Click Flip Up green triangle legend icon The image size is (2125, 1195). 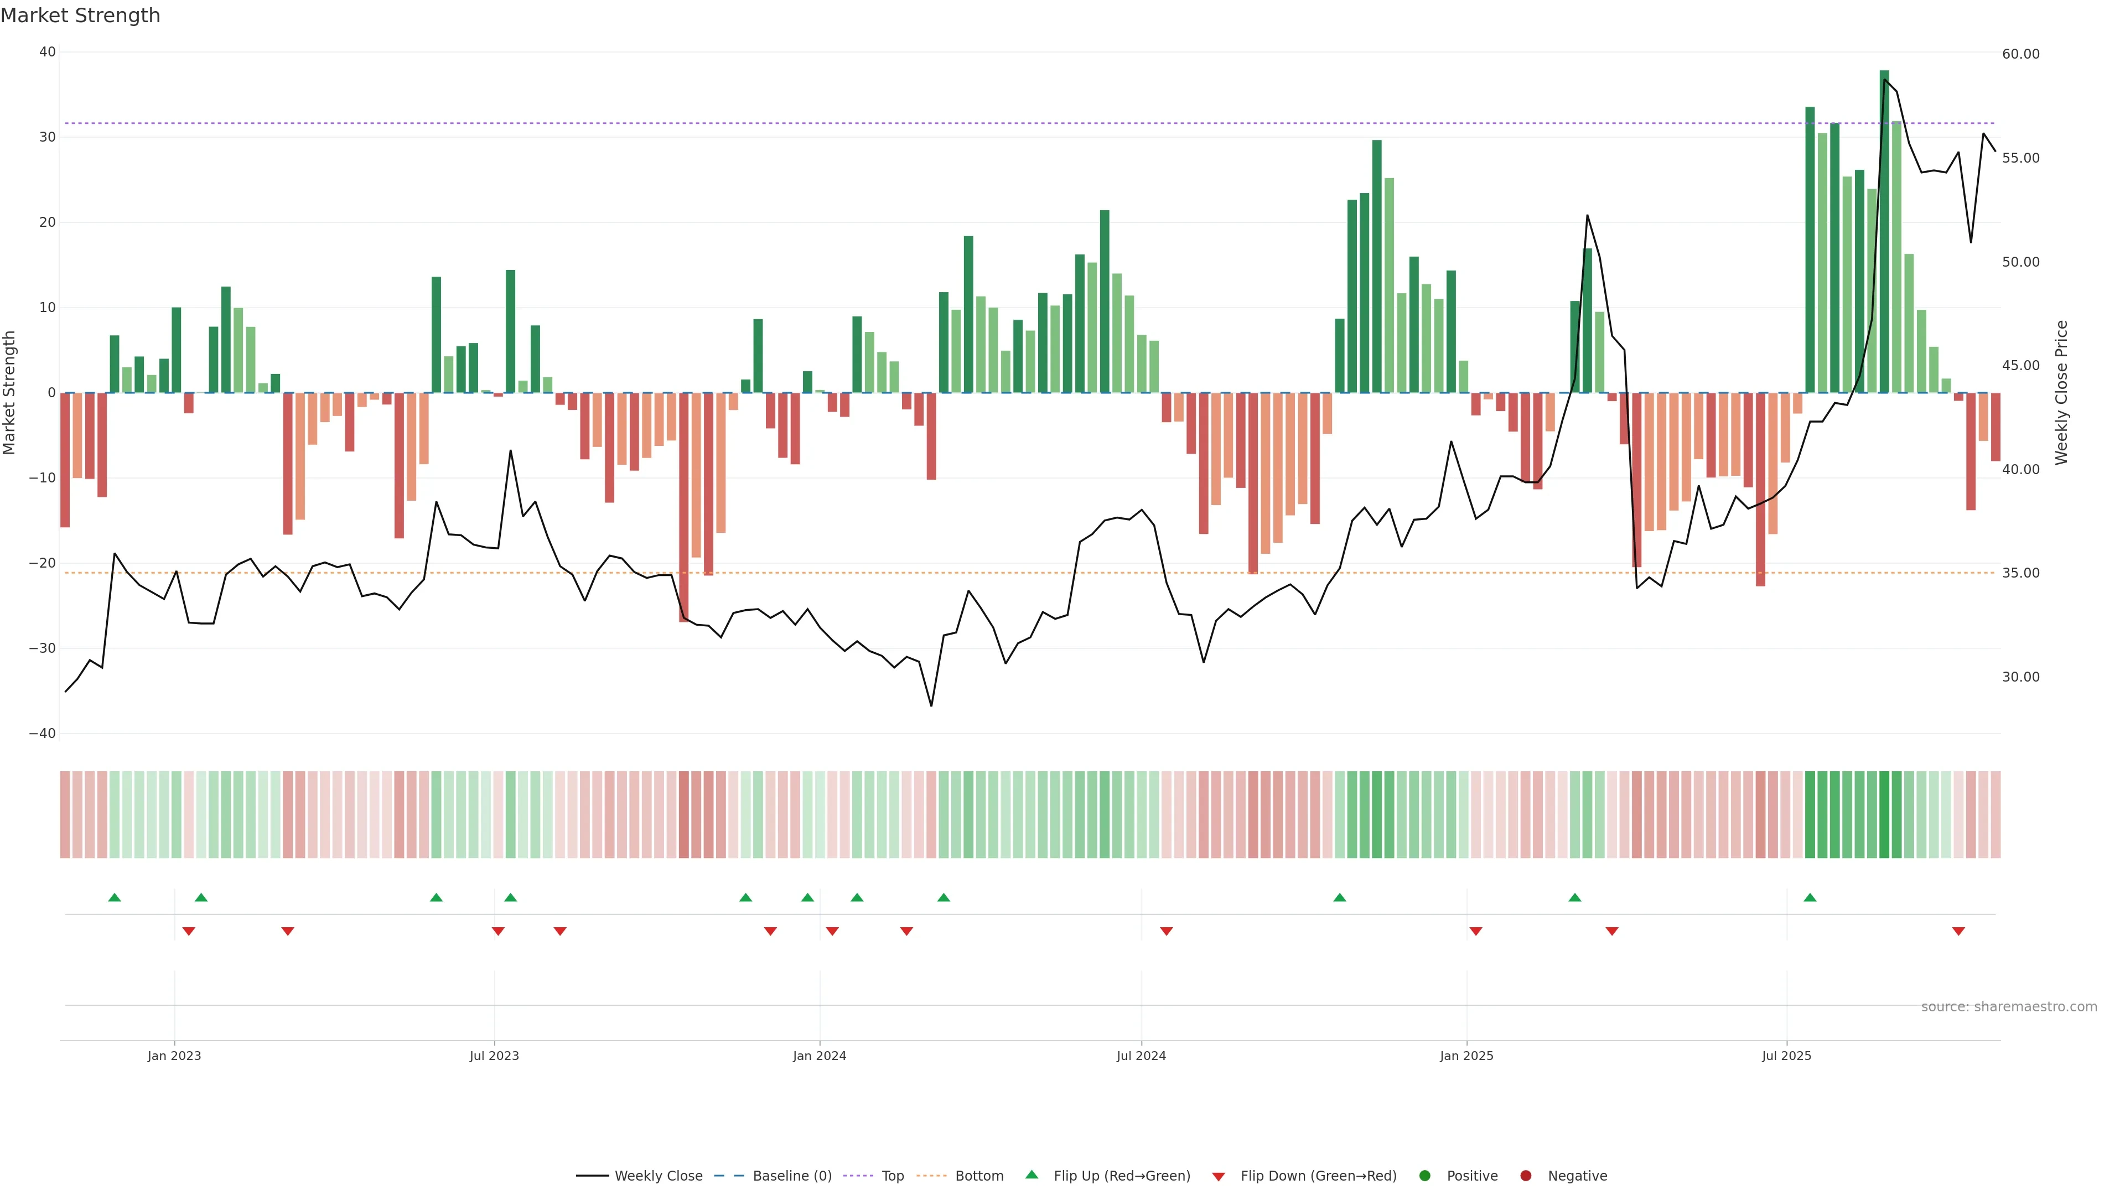pyautogui.click(x=1031, y=1175)
